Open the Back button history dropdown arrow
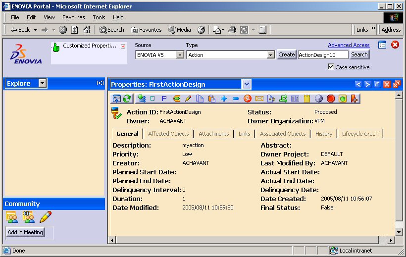This screenshot has height=257, width=406. (x=36, y=30)
